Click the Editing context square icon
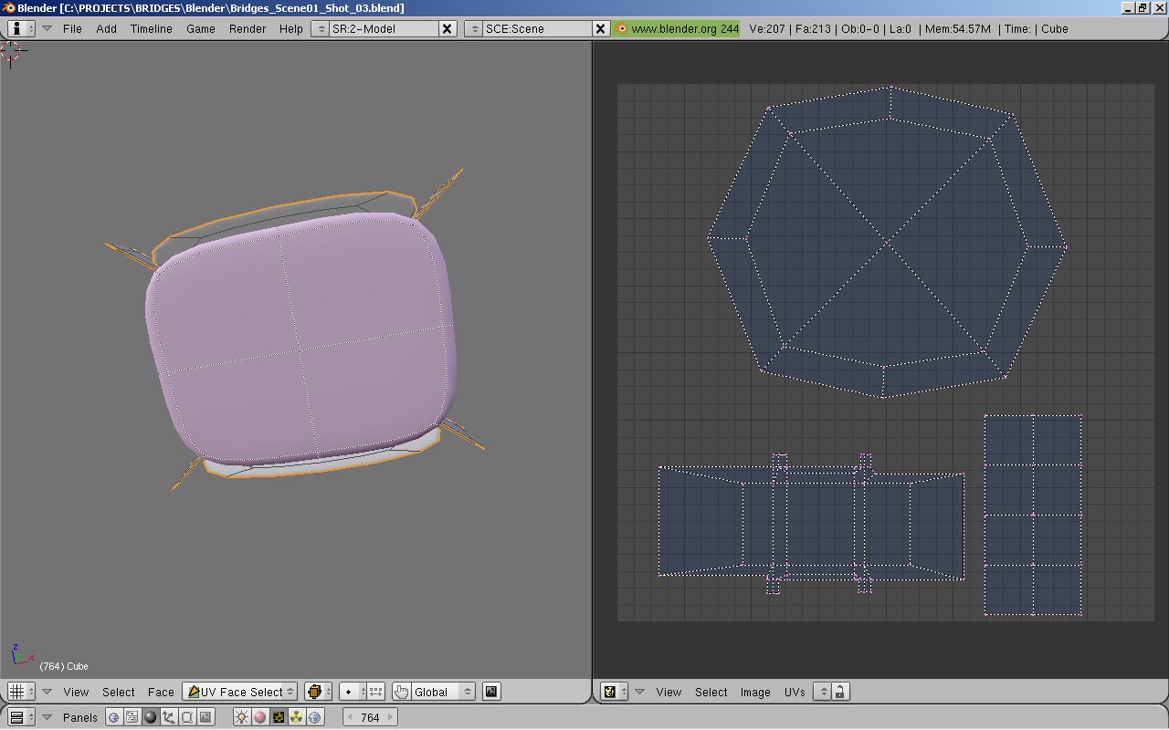The width and height of the screenshot is (1169, 730). pos(187,717)
